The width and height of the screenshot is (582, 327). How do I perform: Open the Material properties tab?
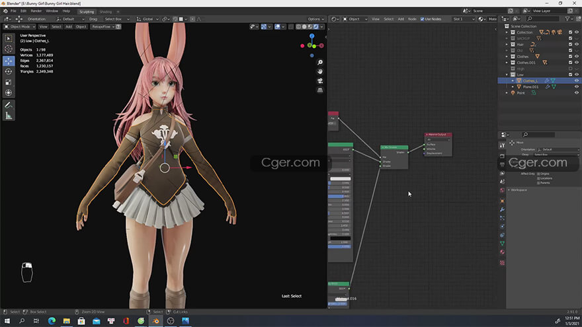(x=502, y=252)
